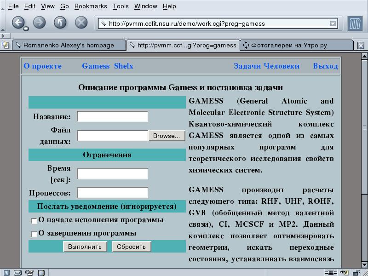Select the pvmm.ccf...gi?prog=gamess tab
The height and width of the screenshot is (276, 368).
[183, 45]
